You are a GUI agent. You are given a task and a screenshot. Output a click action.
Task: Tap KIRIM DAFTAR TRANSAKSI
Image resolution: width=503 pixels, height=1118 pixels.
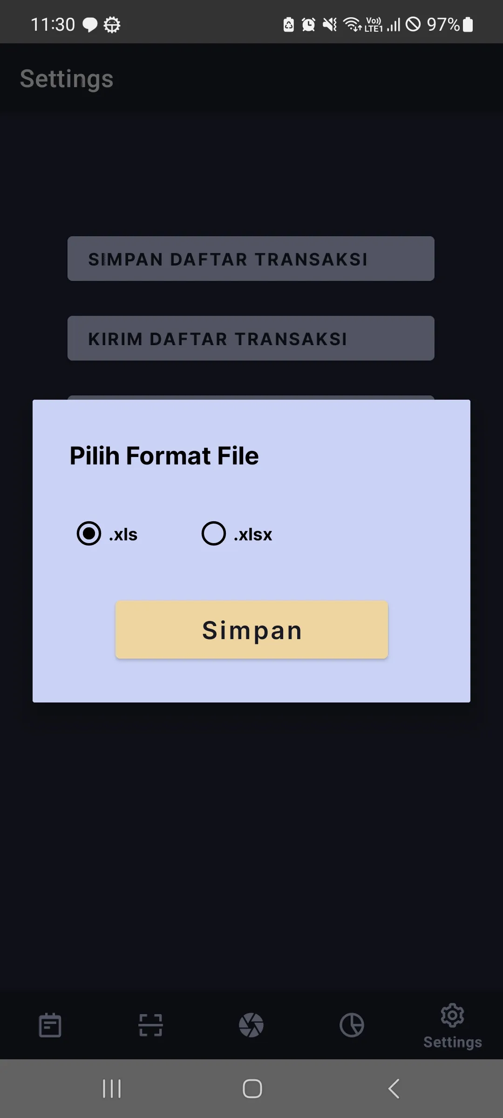click(x=251, y=338)
